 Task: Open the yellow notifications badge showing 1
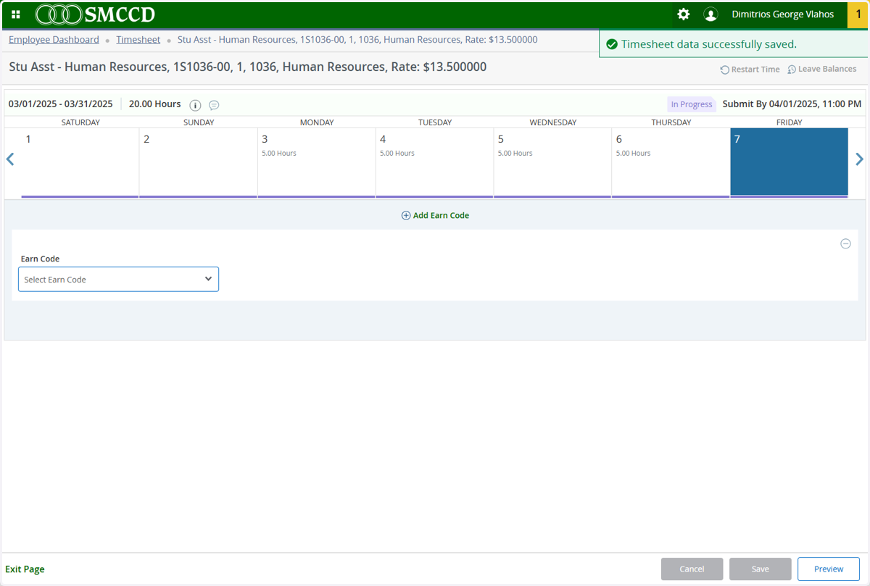pos(858,14)
